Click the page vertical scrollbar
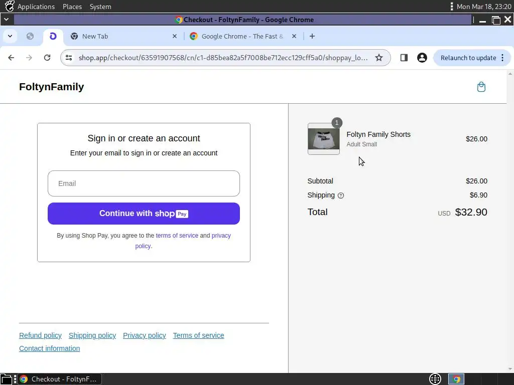 click(510, 221)
